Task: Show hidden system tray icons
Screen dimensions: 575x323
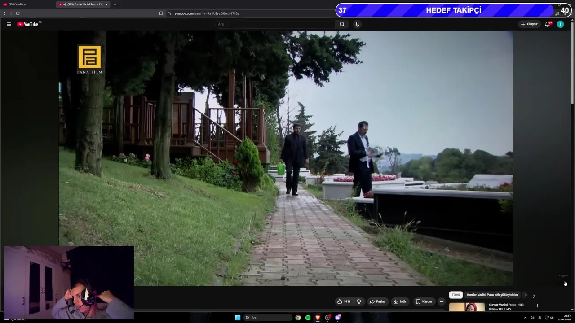Action: tap(525, 318)
